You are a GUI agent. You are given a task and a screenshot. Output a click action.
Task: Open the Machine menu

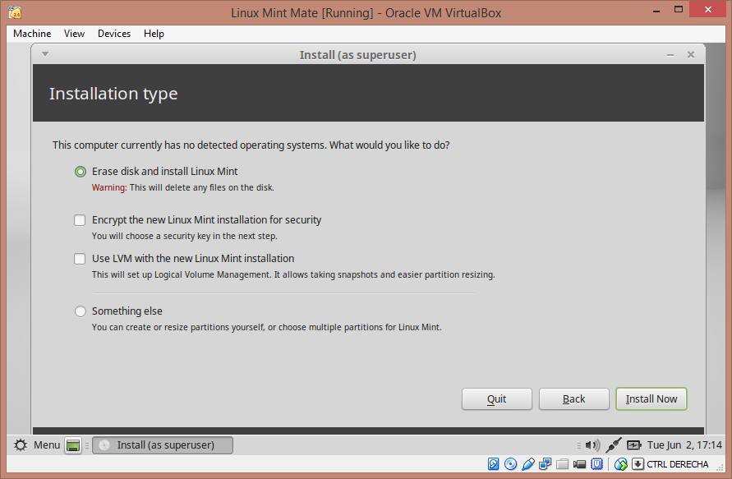(32, 34)
